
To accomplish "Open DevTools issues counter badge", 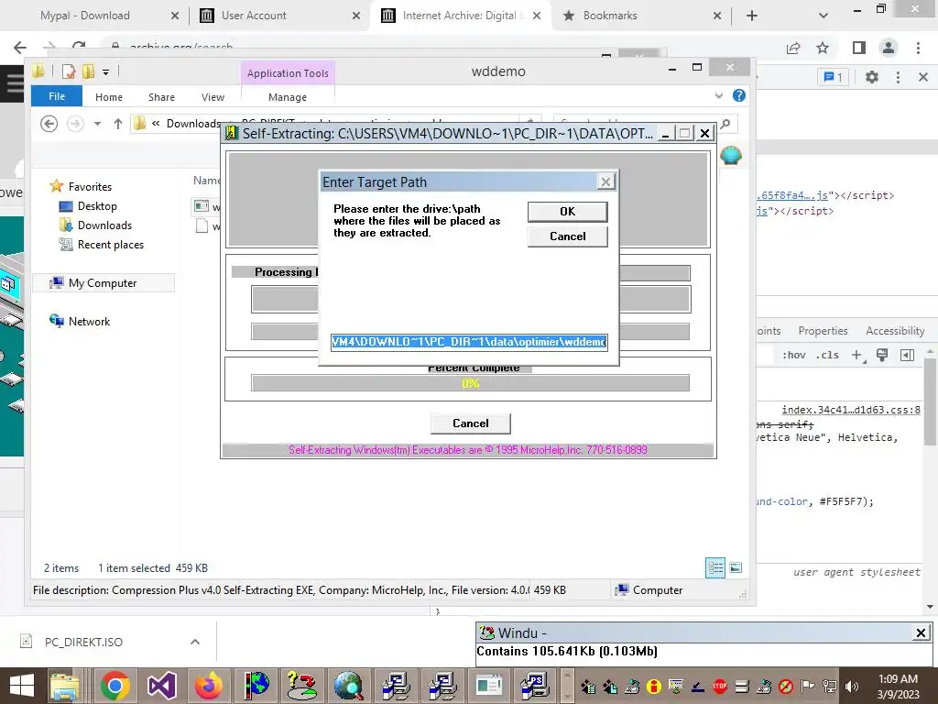I will click(x=833, y=77).
